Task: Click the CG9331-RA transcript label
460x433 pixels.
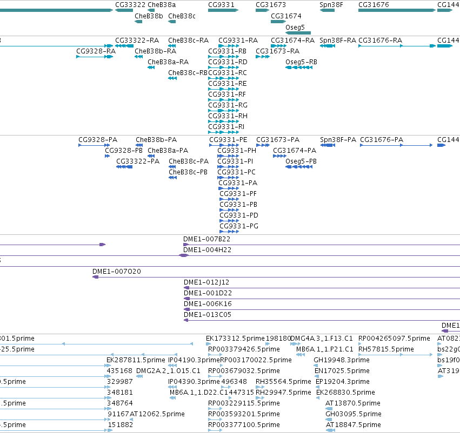Action: [x=238, y=40]
